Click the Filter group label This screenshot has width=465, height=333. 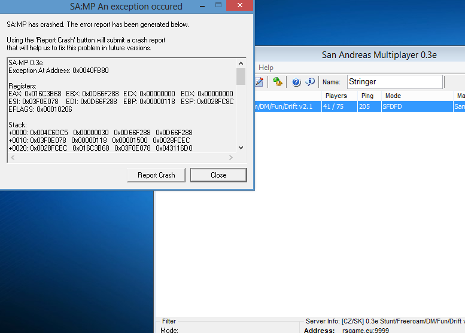pos(169,321)
